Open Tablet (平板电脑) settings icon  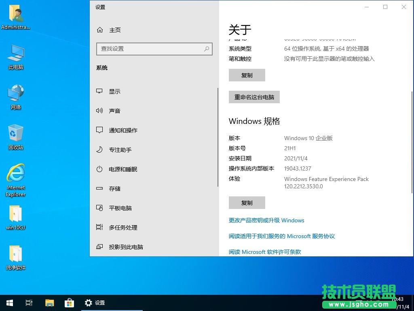point(99,208)
